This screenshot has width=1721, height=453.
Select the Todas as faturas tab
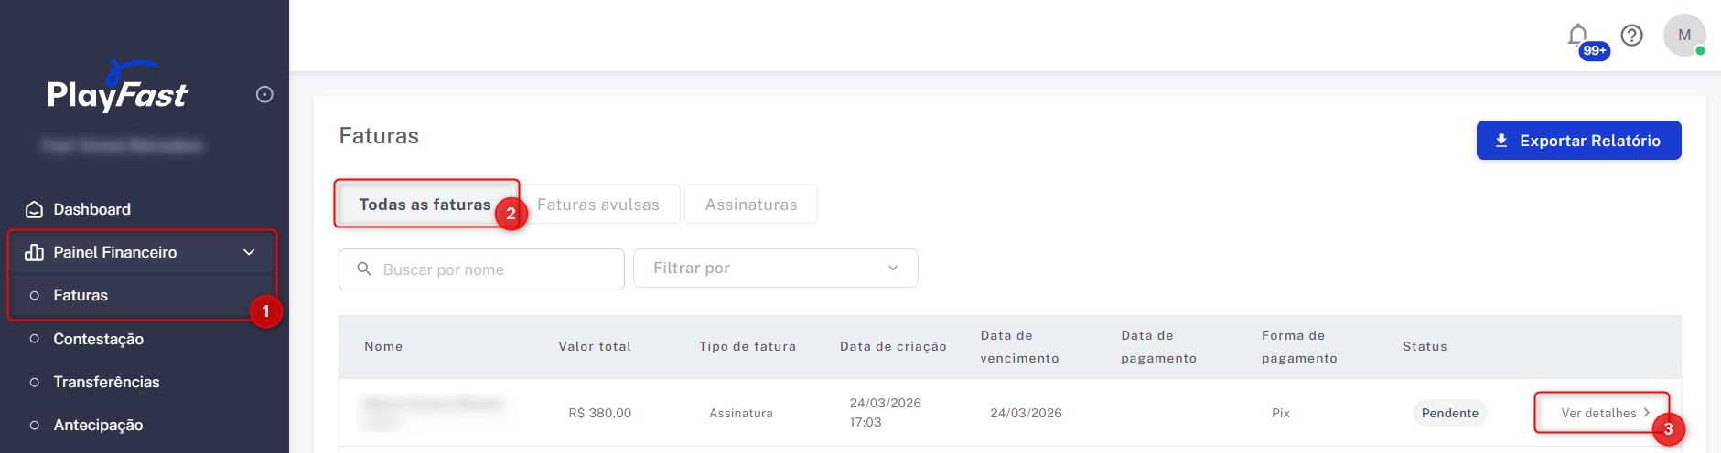click(425, 205)
